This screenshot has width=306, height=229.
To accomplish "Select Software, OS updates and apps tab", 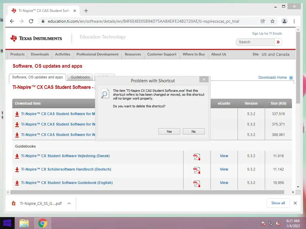I will [37, 77].
